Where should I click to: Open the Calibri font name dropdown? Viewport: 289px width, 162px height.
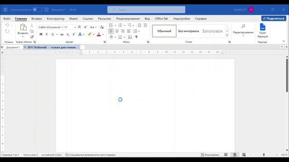pyautogui.click(x=62, y=27)
